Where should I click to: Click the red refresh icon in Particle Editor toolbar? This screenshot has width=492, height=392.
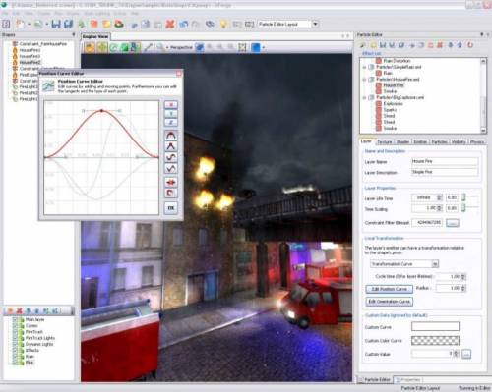tap(470, 45)
